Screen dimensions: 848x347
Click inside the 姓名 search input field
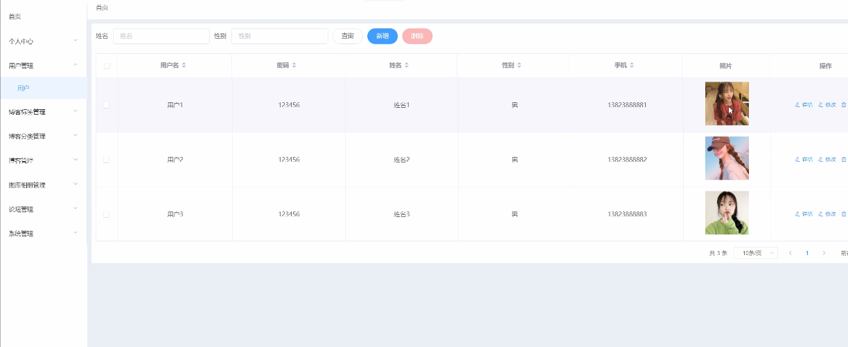click(x=161, y=36)
